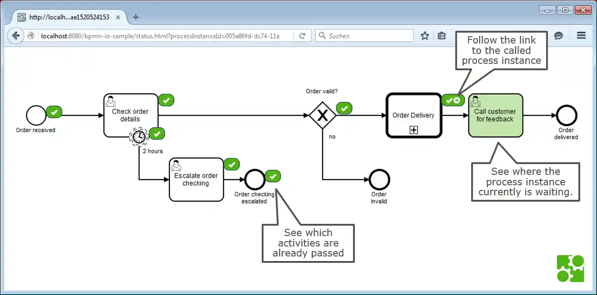The height and width of the screenshot is (295, 597).
Task: Click the user icon in Call customer task
Action: [x=476, y=101]
